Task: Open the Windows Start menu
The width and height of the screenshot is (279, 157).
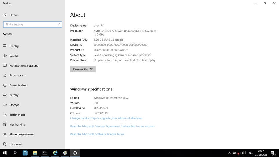Action: [5, 153]
